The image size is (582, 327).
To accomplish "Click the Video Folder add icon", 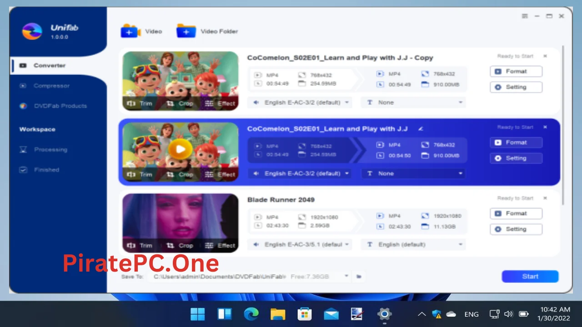I will tap(186, 31).
